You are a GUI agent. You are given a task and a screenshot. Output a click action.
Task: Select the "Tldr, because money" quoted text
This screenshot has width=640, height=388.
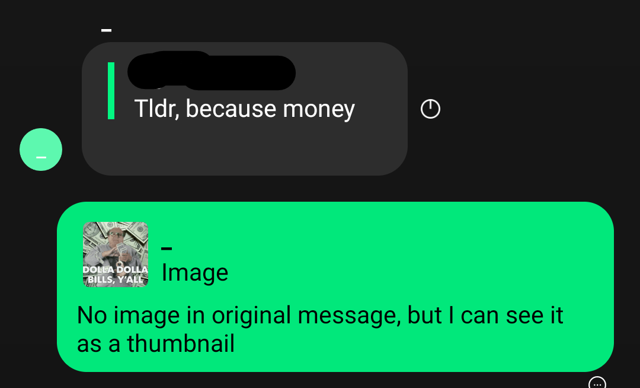point(245,109)
